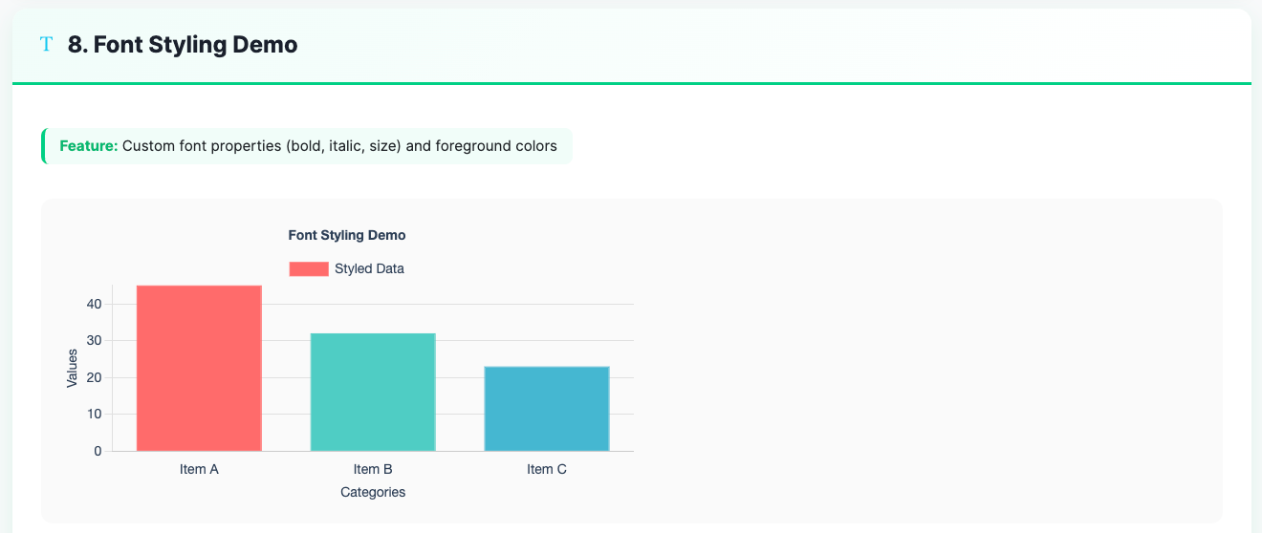Click the red Styled Data legend swatch
Viewport: 1262px width, 533px height.
click(x=309, y=268)
